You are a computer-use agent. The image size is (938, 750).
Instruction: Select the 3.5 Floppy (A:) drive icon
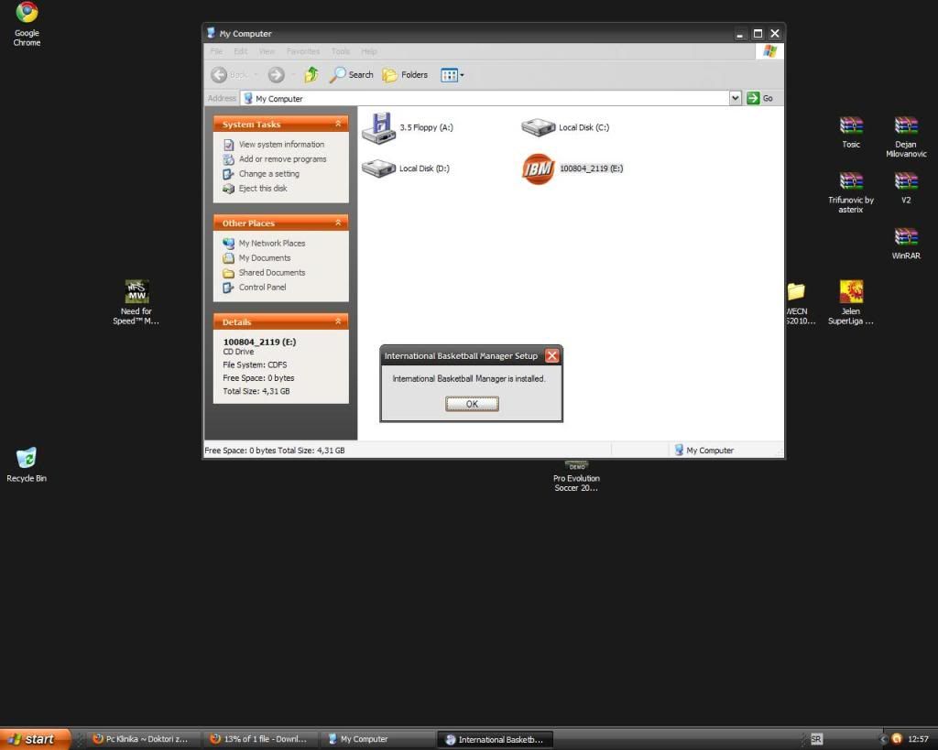coord(378,128)
